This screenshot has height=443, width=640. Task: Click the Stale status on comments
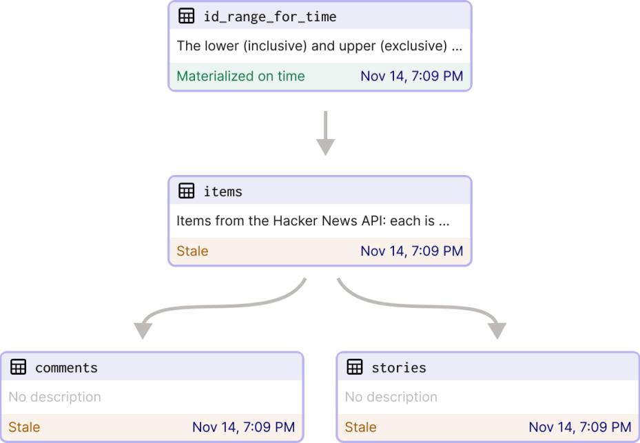pos(24,427)
